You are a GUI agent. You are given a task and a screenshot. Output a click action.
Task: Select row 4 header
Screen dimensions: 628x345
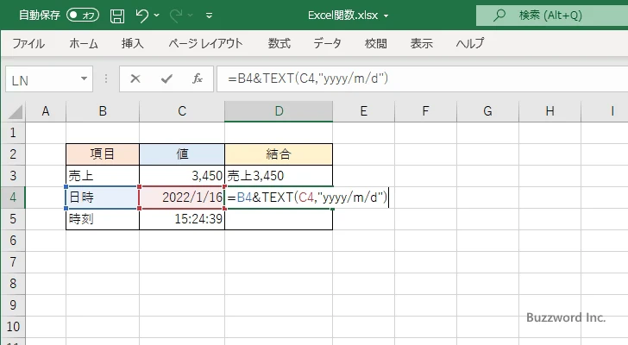[13, 198]
